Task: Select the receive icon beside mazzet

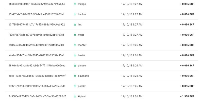Action: tap(75, 45)
